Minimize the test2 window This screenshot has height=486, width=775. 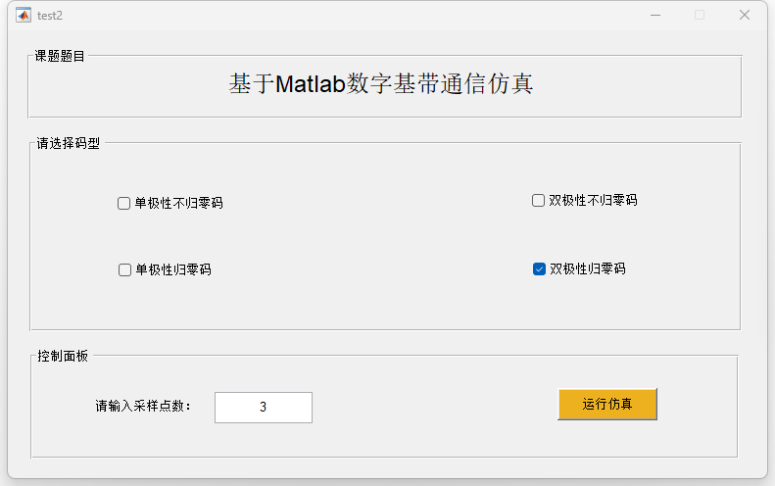[655, 15]
